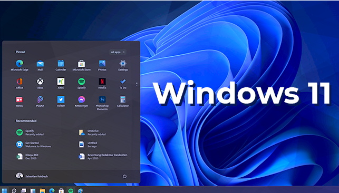The height and width of the screenshot is (193, 339).
Task: Open File Explorer from the taskbar
Action: point(42,190)
